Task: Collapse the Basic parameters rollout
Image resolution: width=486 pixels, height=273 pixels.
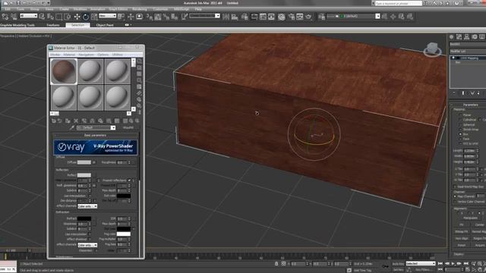Action: 95,135
